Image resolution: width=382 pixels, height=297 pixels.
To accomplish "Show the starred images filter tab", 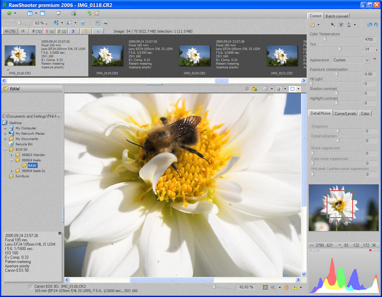I will tap(86, 31).
